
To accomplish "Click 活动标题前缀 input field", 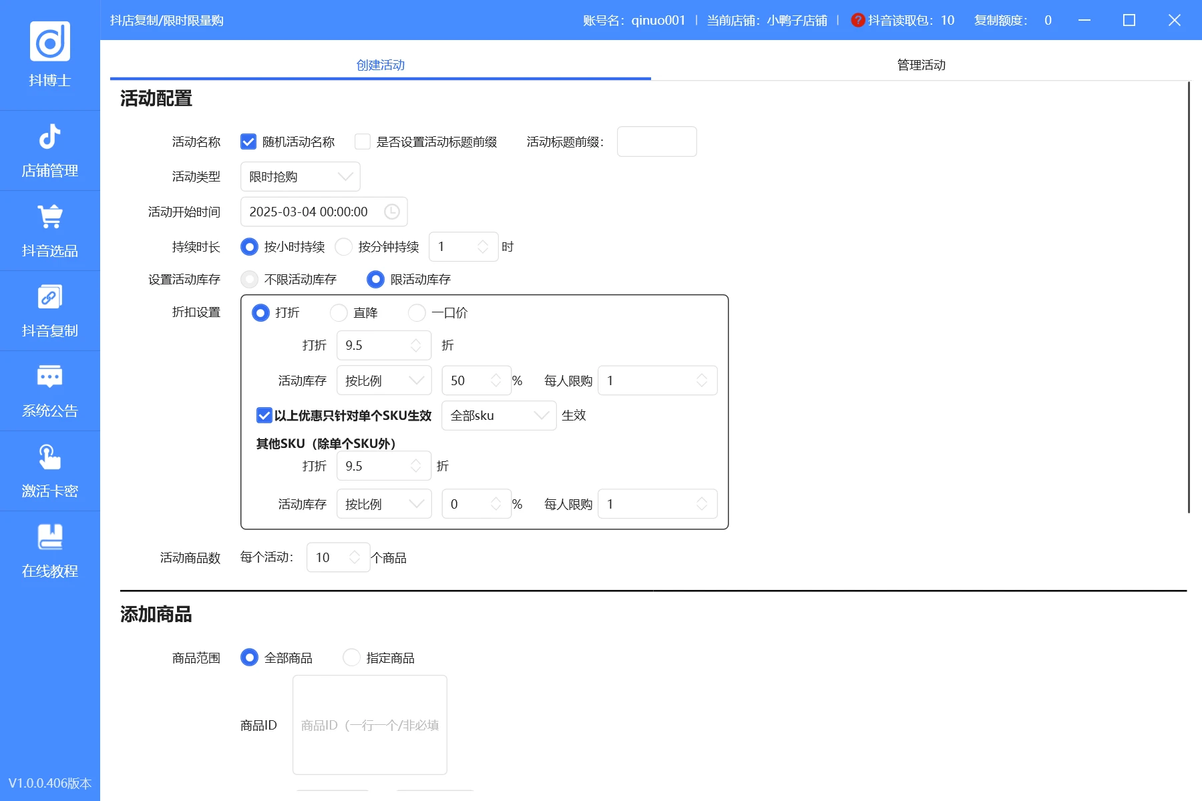I will 657,142.
